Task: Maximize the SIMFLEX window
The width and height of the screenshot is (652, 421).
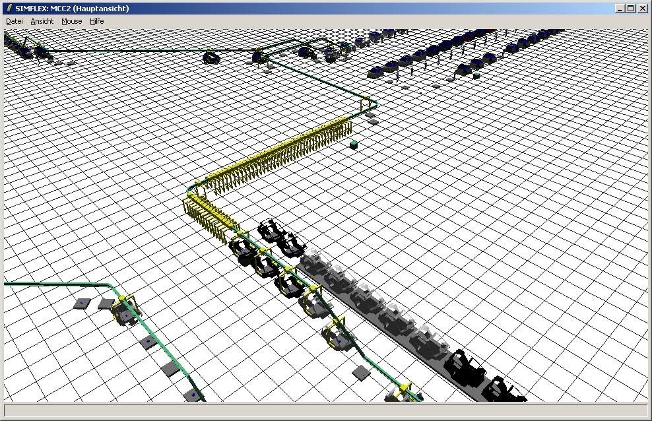Action: 630,9
